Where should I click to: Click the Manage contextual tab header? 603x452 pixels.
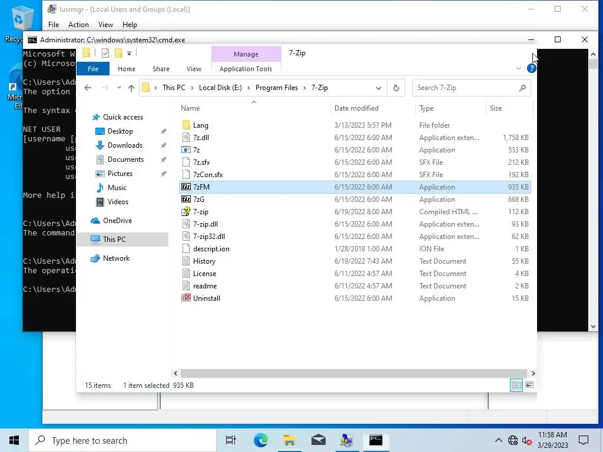[246, 54]
